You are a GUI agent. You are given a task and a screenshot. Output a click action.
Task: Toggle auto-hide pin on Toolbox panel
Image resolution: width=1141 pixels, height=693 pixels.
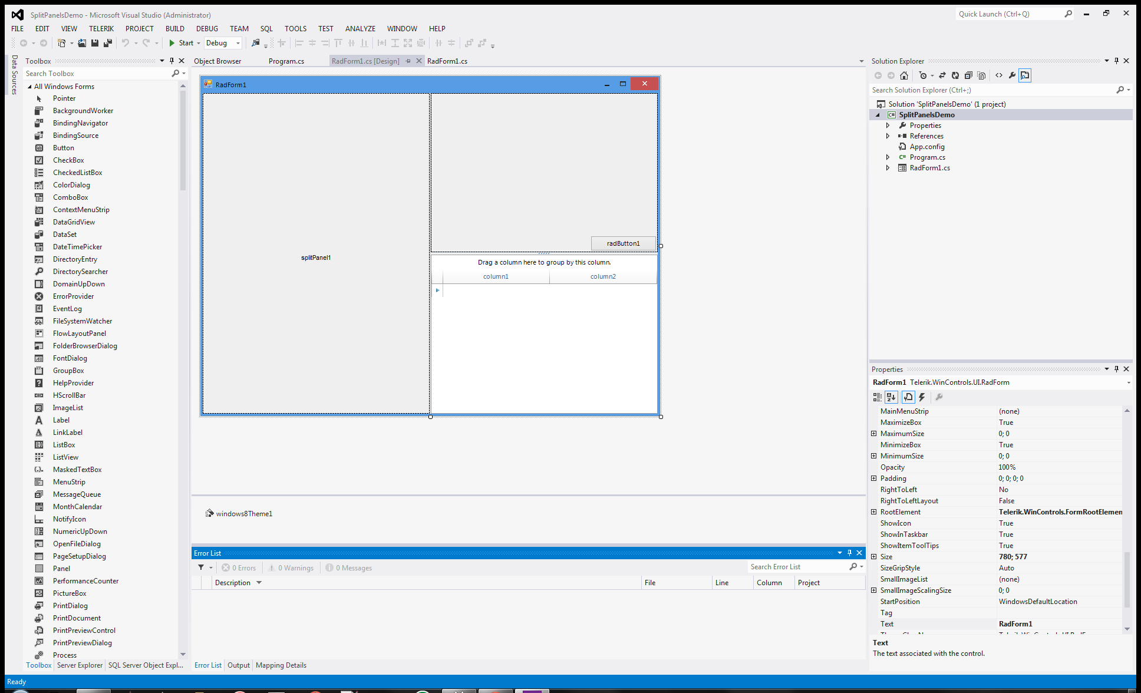point(172,61)
